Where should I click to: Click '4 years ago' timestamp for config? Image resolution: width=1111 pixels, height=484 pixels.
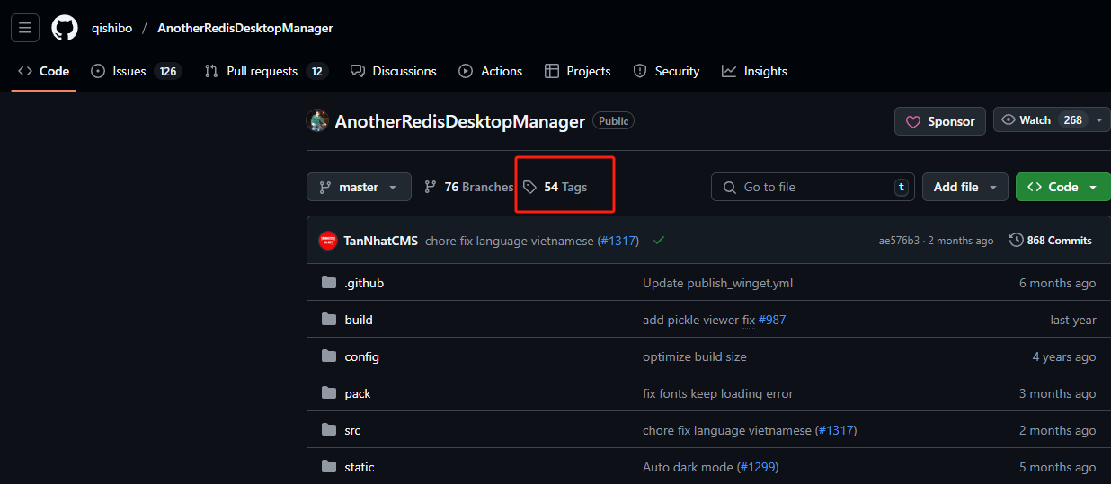(1064, 356)
